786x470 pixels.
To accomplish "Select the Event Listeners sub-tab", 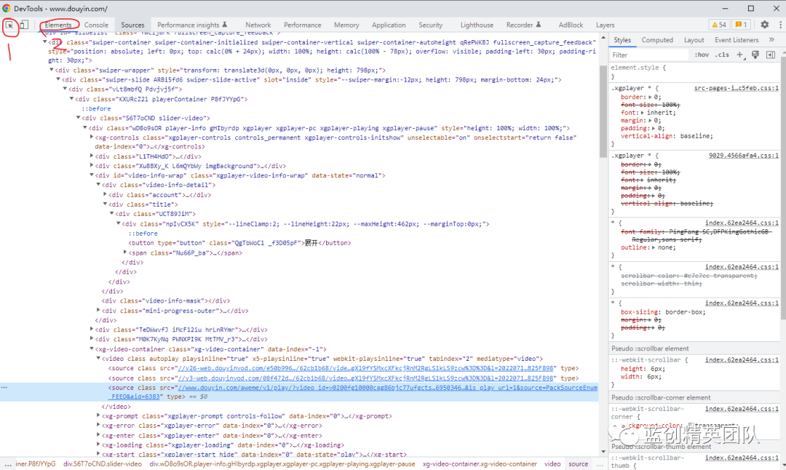I will click(737, 39).
